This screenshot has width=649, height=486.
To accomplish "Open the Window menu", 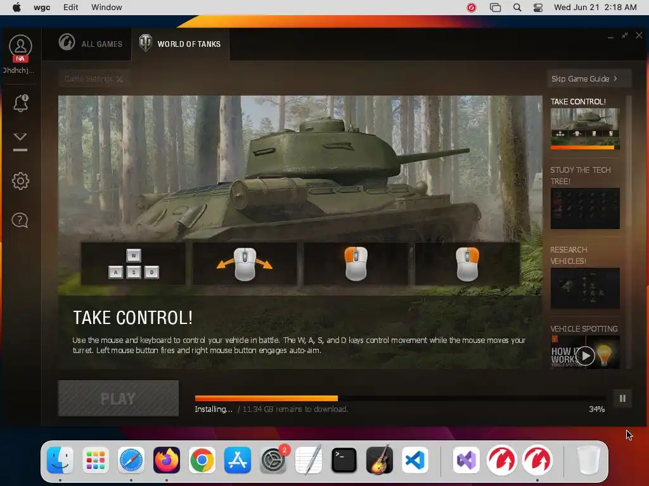I will 106,8.
